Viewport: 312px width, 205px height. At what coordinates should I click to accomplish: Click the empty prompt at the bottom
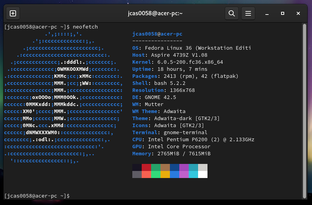(x=37, y=196)
